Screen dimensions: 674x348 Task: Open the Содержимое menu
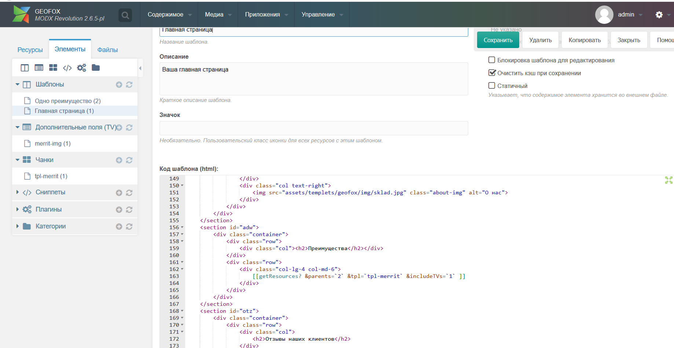(x=169, y=15)
